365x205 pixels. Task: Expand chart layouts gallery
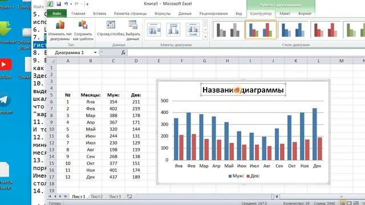click(x=205, y=36)
